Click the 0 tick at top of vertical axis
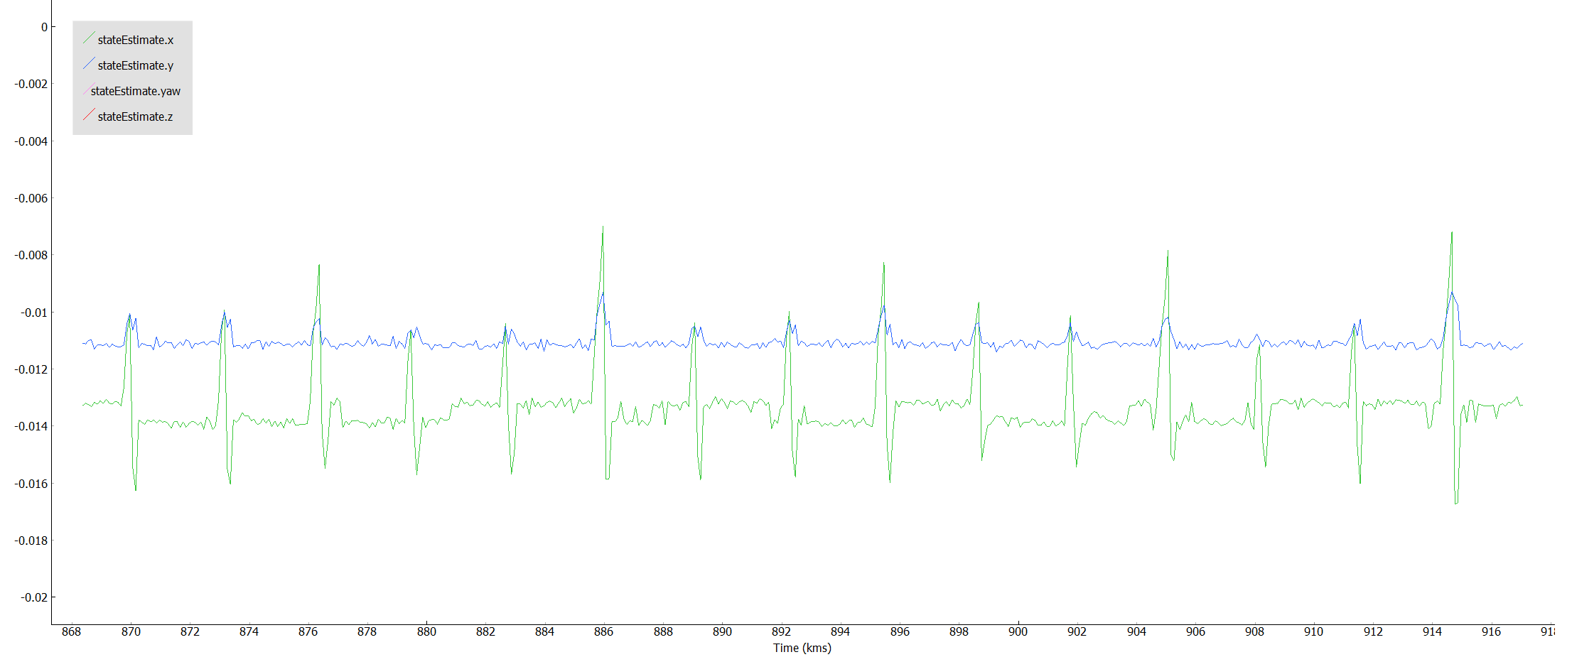 tap(44, 27)
